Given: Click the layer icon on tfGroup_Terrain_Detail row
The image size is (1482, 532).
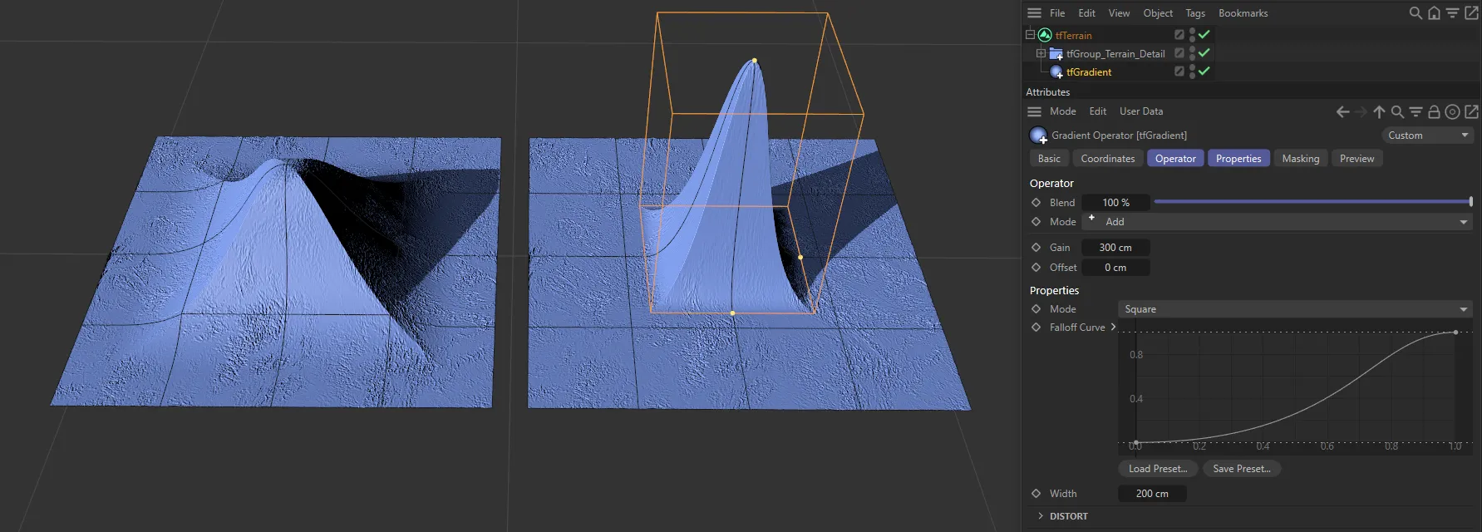Looking at the screenshot, I should click(1179, 53).
